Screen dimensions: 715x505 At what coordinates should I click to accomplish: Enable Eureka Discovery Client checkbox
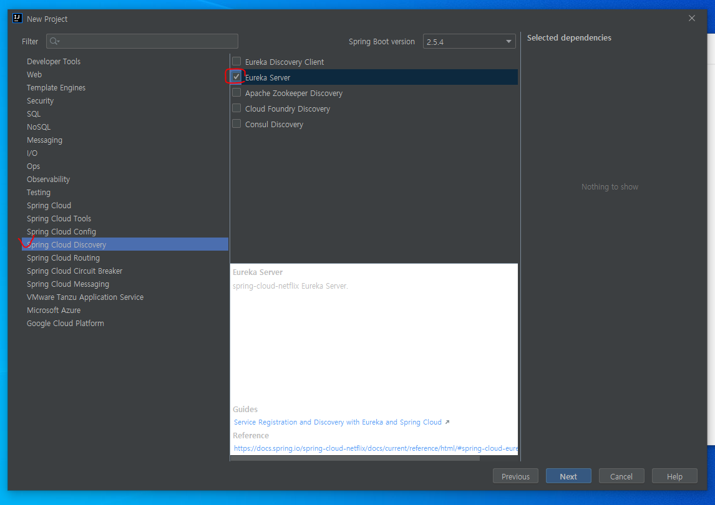coord(236,61)
